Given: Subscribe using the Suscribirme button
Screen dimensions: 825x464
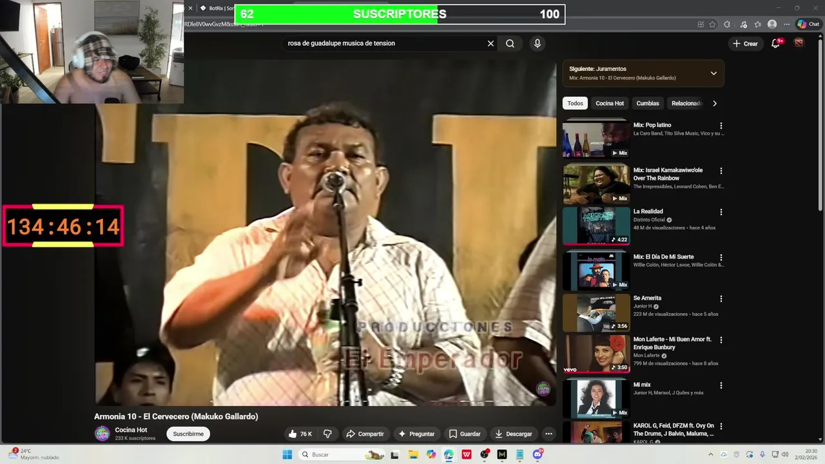Looking at the screenshot, I should 188,434.
